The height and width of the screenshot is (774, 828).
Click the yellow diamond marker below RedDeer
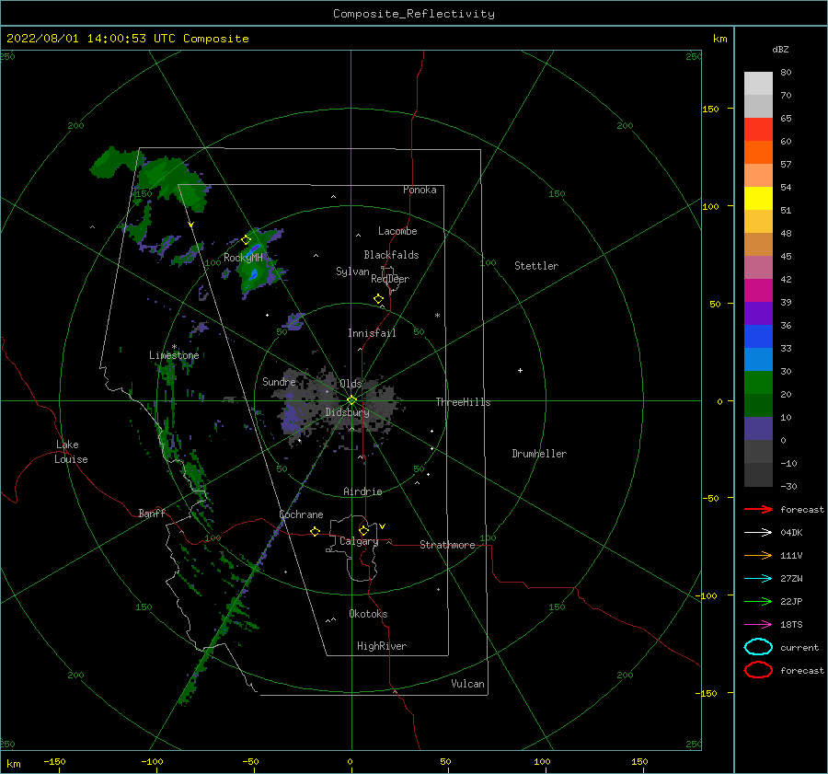point(379,299)
